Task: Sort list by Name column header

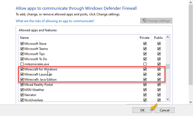Action: click(x=78, y=38)
